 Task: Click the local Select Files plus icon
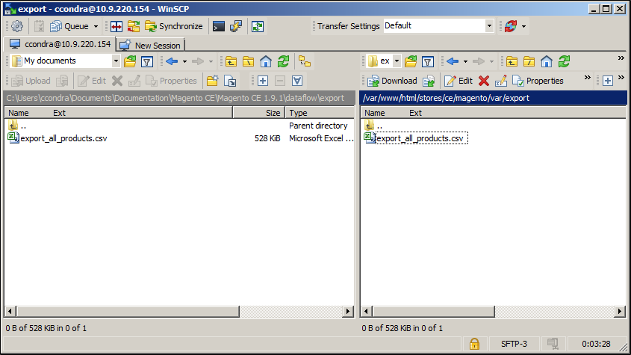(263, 81)
